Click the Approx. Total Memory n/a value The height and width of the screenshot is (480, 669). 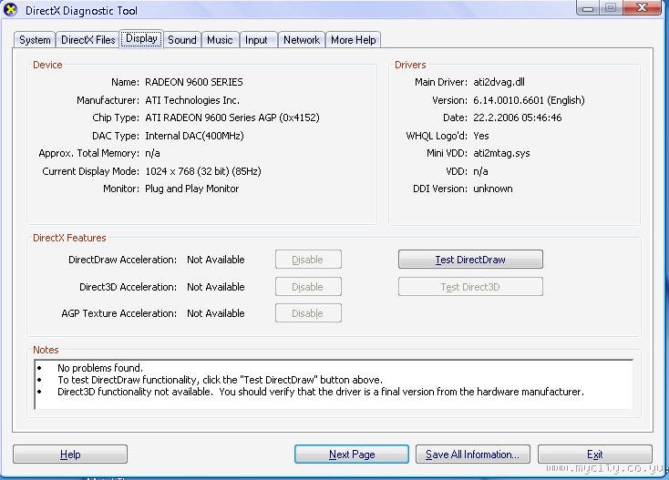tap(152, 153)
